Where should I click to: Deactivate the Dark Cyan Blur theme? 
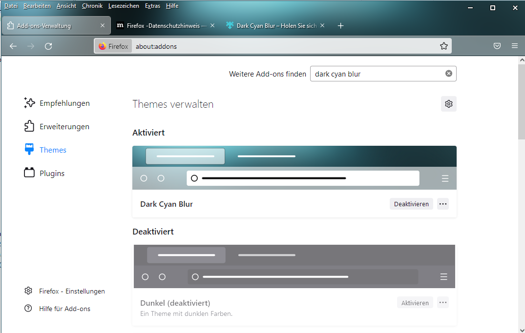411,204
